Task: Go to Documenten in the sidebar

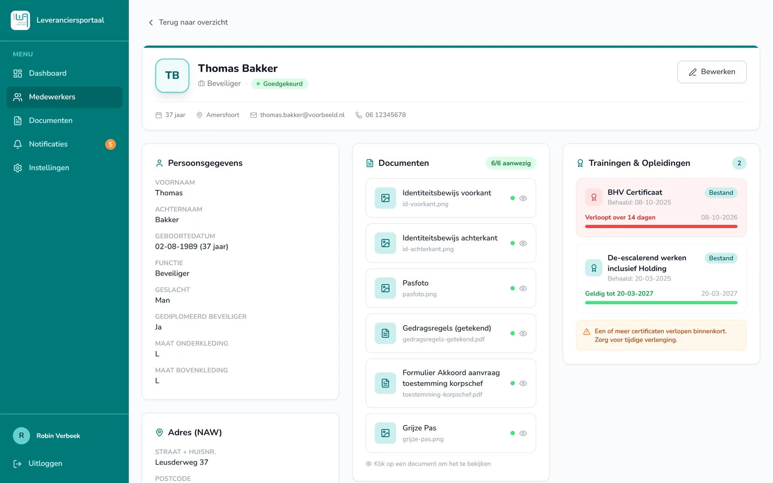Action: click(64, 121)
